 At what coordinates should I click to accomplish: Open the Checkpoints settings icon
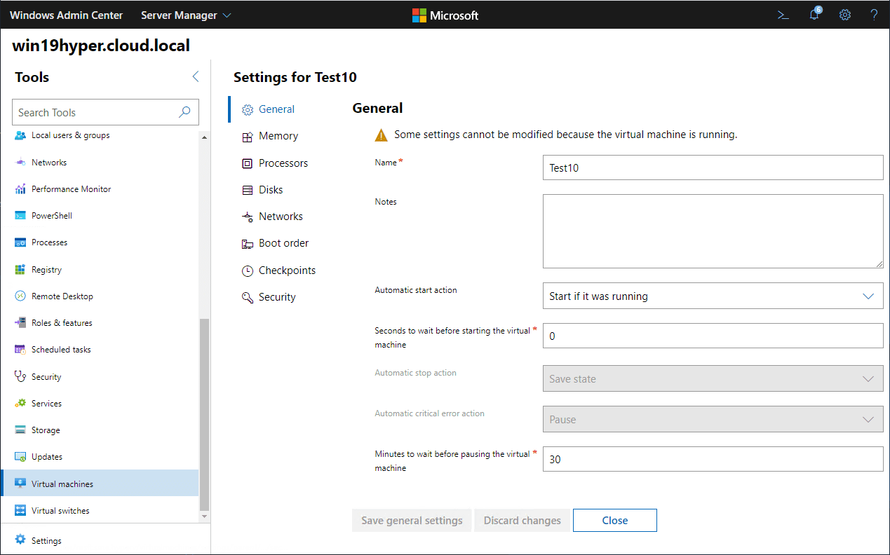point(248,270)
